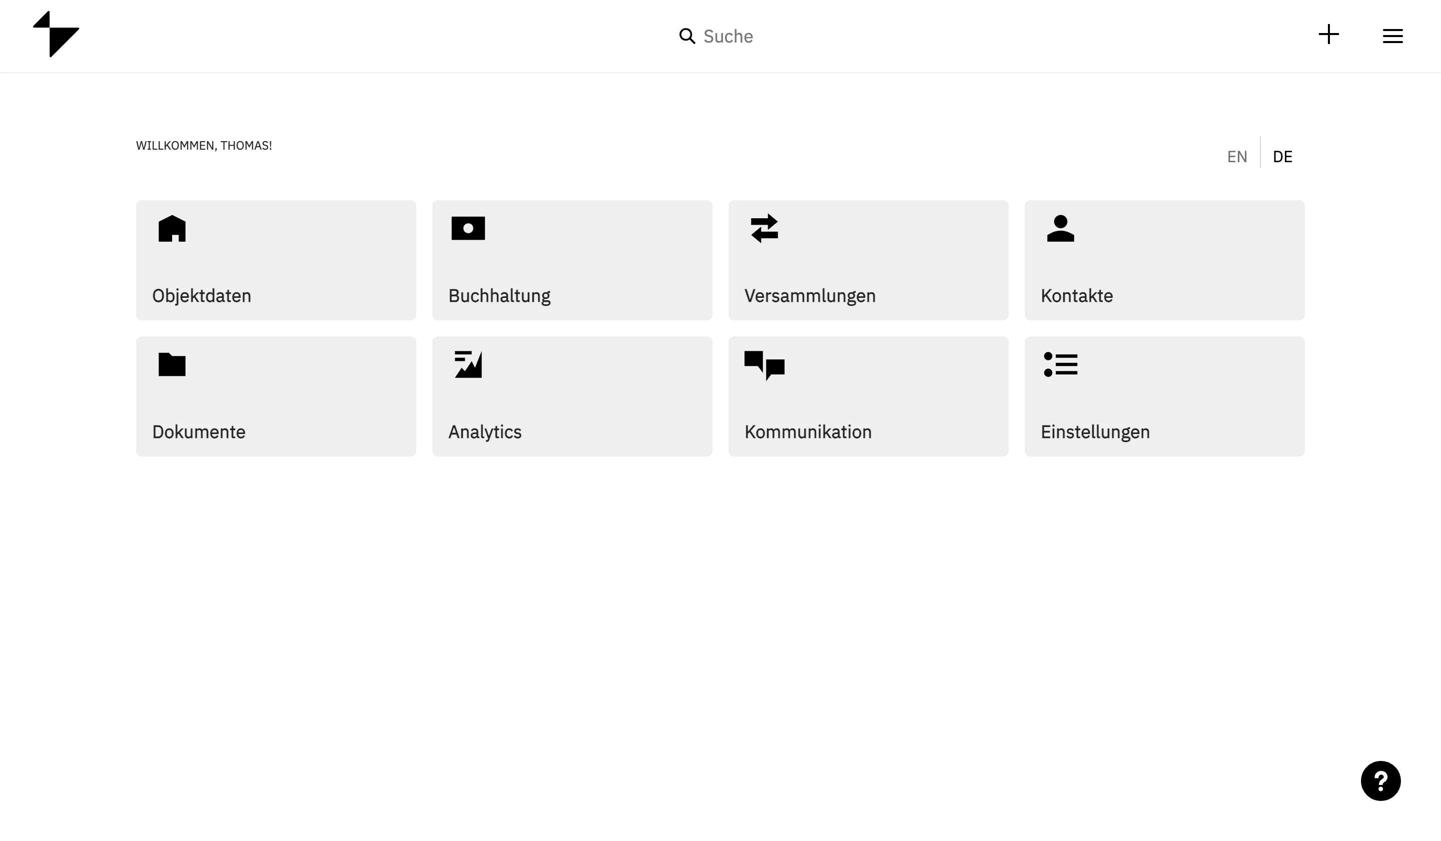Screen dimensions: 1441x841
Task: Open the help question mark button
Action: (x=1380, y=781)
